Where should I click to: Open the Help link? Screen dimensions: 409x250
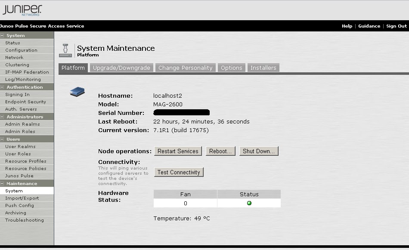(x=347, y=26)
